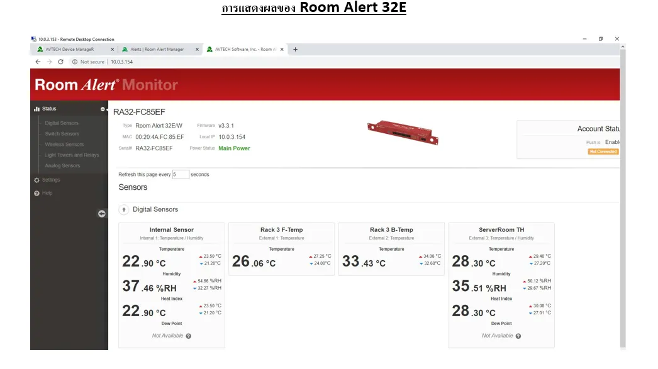Click the Not secure site info icon
The image size is (658, 369).
pyautogui.click(x=75, y=62)
